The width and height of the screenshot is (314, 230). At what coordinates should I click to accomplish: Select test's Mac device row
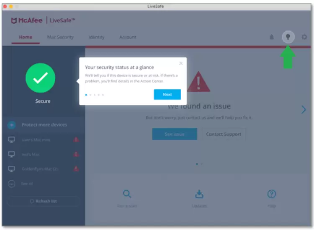44,154
